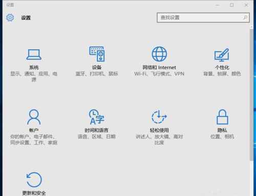Screen dimensions: 256x196
Task: Open the 隐私 (Privacy) padlock icon
Action: [x=222, y=117]
